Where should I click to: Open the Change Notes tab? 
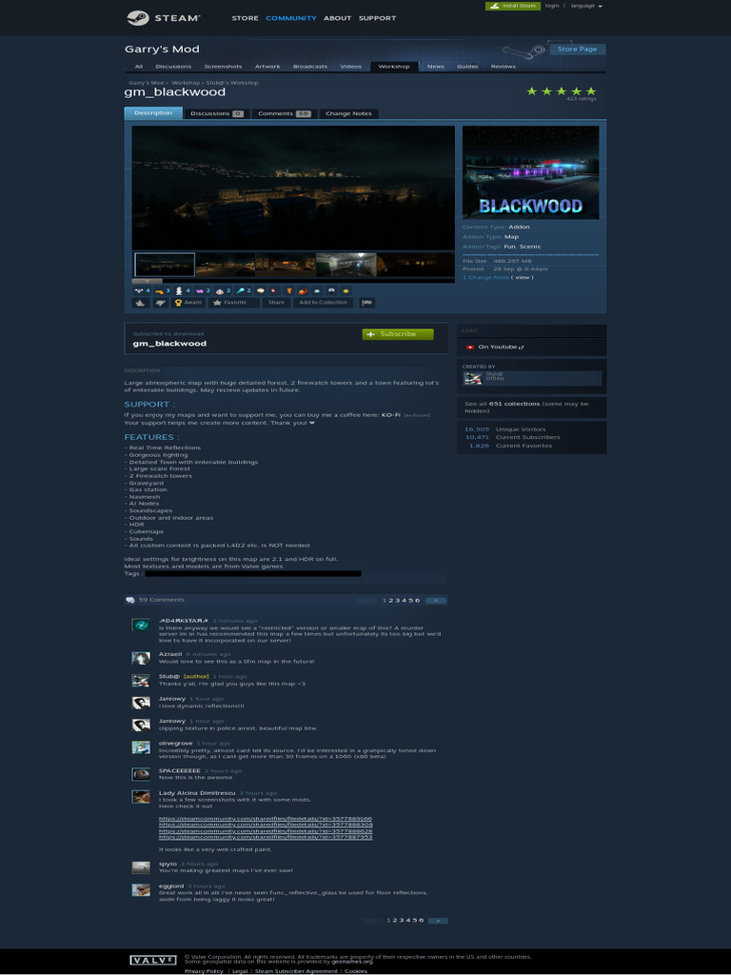[x=348, y=114]
